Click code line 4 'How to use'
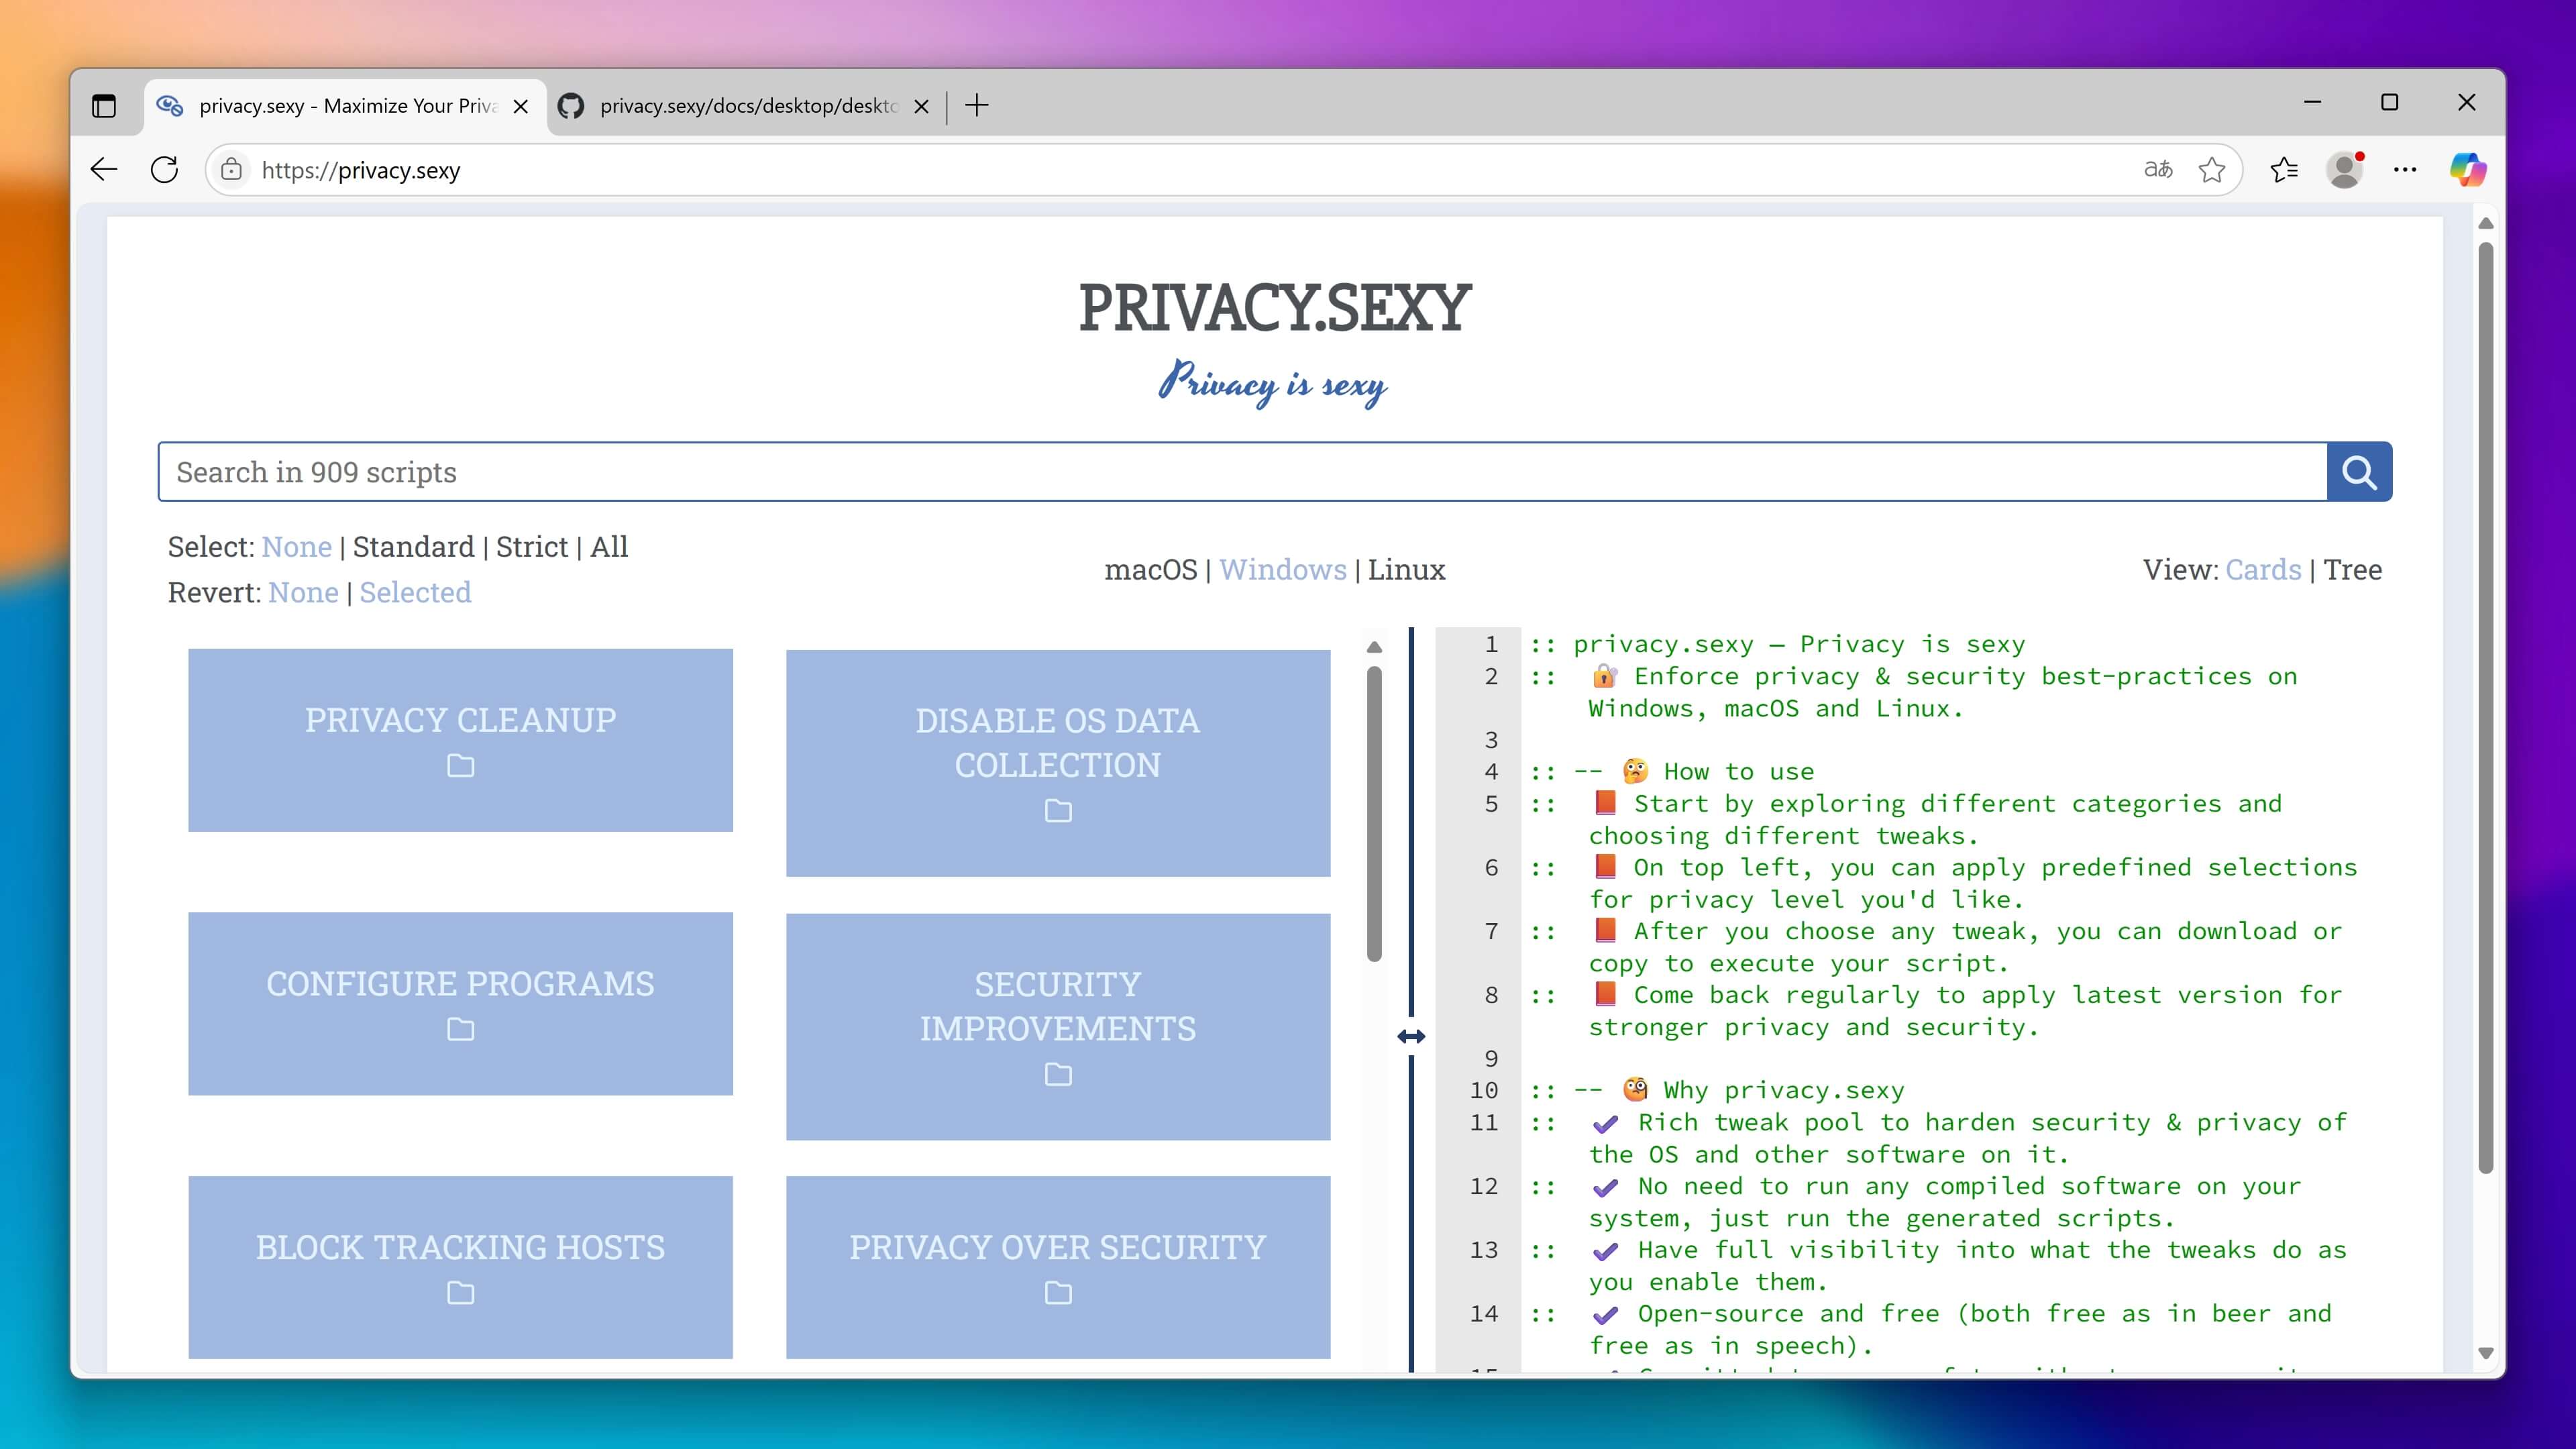Viewport: 2576px width, 1449px height. [1672, 772]
